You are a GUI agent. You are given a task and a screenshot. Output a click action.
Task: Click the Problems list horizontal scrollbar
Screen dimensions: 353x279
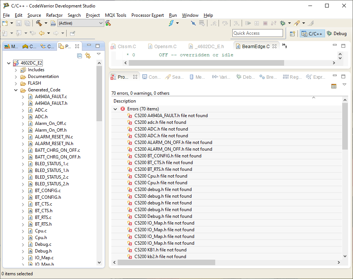[x=166, y=262]
